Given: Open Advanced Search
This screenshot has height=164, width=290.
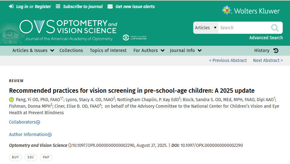Looking at the screenshot, I should point(266,38).
